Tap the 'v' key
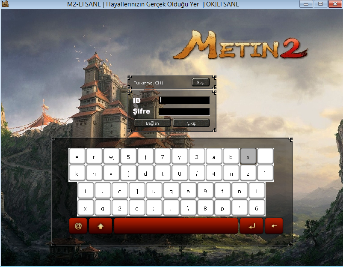343x267 pixels. coord(111,173)
